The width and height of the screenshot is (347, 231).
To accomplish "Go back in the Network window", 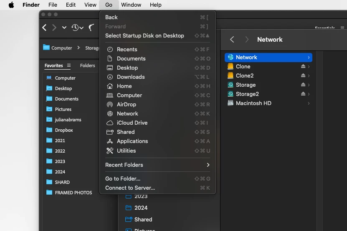I will tap(232, 40).
